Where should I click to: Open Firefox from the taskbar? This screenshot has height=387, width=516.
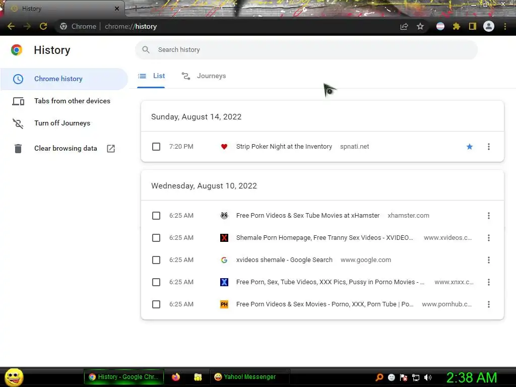coord(176,377)
